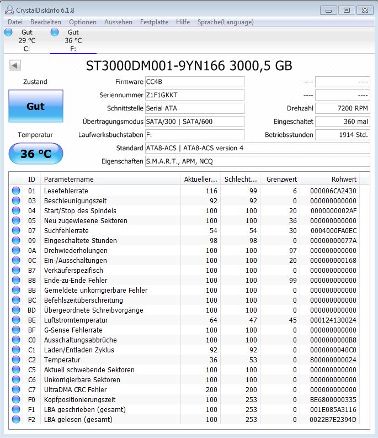
Task: Click the CrystalDiskInfo title bar icon
Action: pos(9,10)
